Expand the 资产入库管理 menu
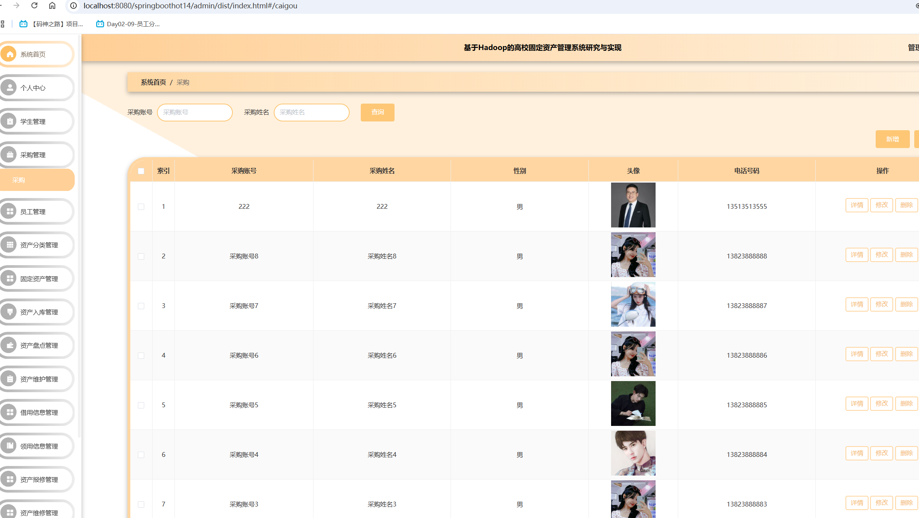Viewport: 919px width, 518px height. pyautogui.click(x=37, y=312)
